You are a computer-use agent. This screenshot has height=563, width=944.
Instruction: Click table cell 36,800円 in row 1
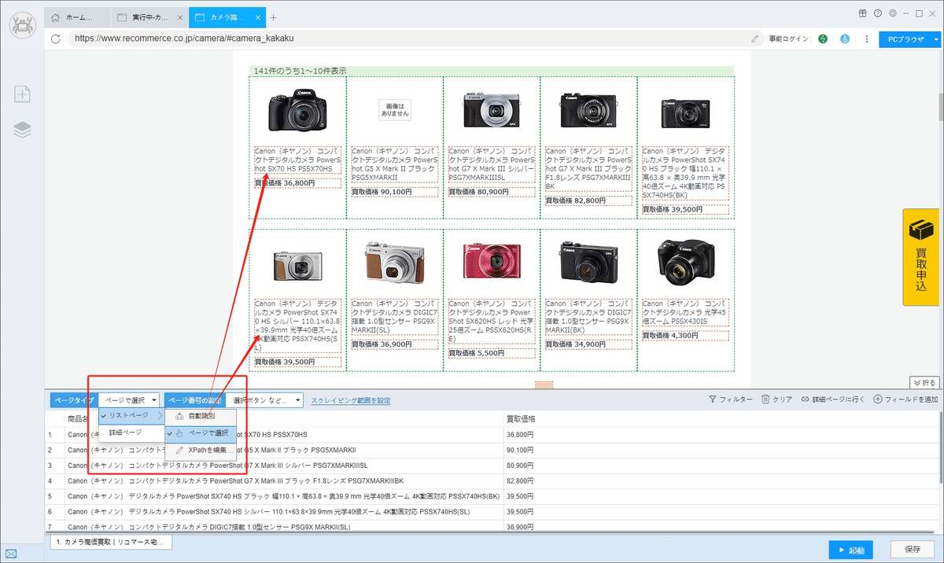pos(519,434)
